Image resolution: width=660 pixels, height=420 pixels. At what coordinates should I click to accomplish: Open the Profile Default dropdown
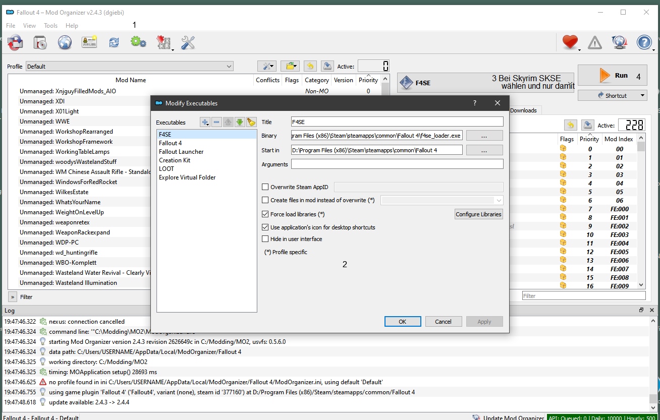(130, 67)
